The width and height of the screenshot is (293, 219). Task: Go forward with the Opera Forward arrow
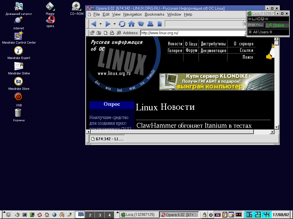coord(108,24)
